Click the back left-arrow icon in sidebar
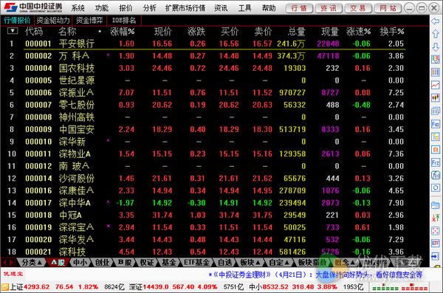443x293 pixels. [436, 21]
